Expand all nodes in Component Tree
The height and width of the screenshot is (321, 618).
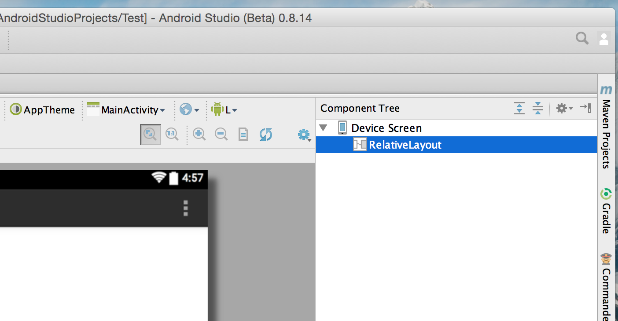pyautogui.click(x=519, y=108)
